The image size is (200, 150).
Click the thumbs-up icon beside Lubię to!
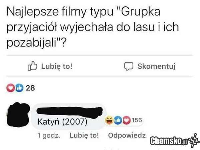click(32, 66)
